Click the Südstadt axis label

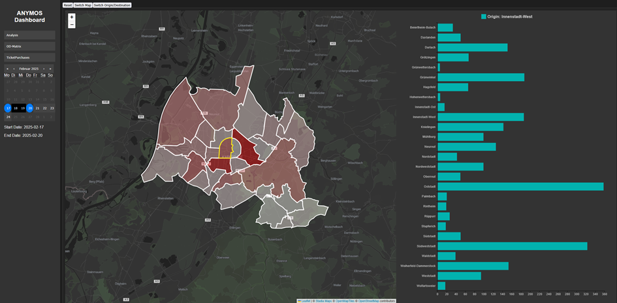tap(428, 236)
